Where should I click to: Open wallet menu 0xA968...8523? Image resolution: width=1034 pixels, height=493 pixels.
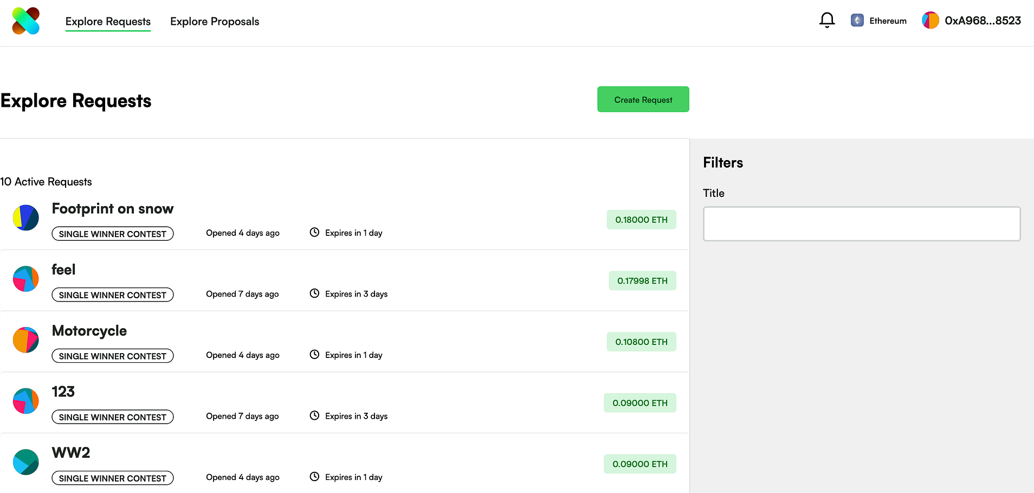coord(983,21)
